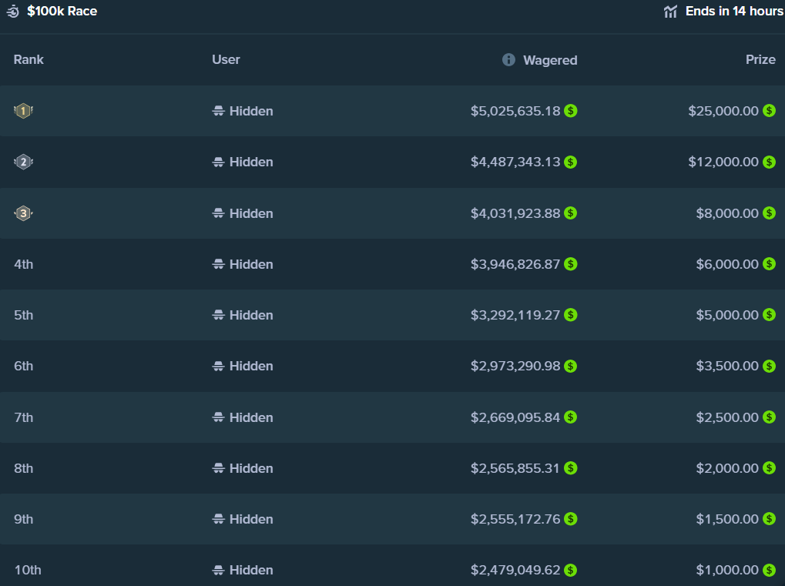Click the Rank column header
Screen dimensions: 785x586
(x=29, y=59)
